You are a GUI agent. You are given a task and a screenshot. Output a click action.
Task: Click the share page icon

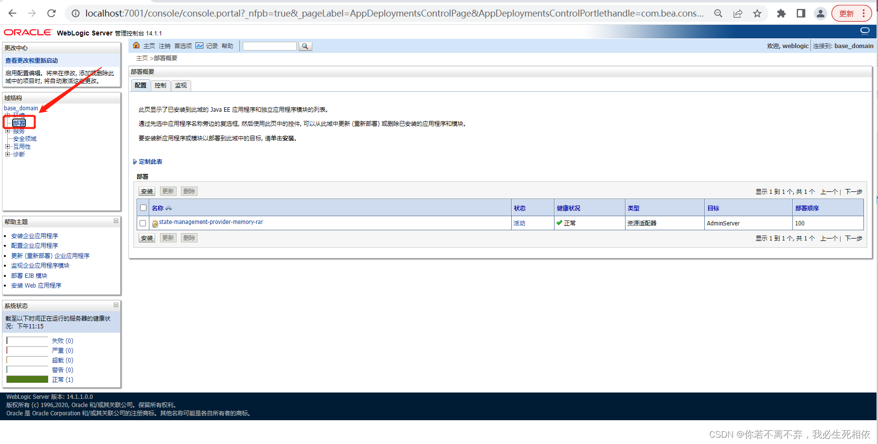click(x=738, y=14)
